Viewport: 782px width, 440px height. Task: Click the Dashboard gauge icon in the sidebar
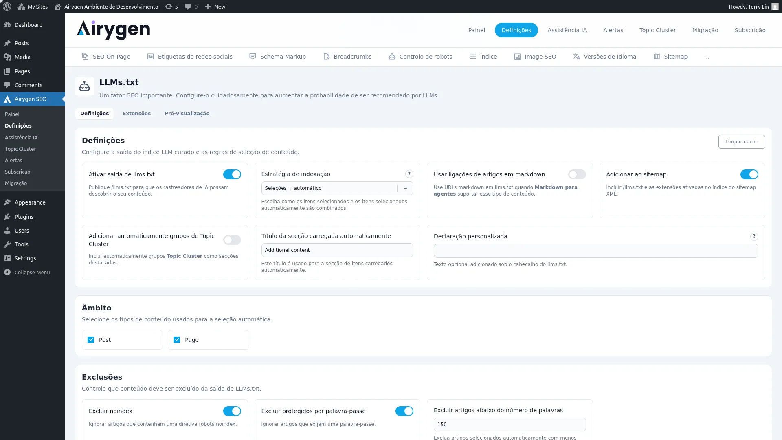[x=7, y=25]
